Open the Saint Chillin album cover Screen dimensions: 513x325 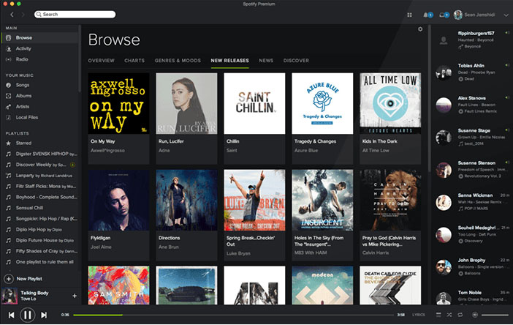click(254, 103)
